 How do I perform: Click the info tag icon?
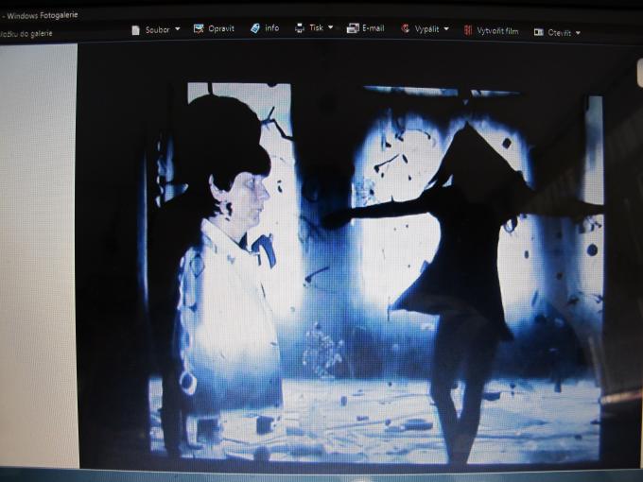pyautogui.click(x=255, y=28)
